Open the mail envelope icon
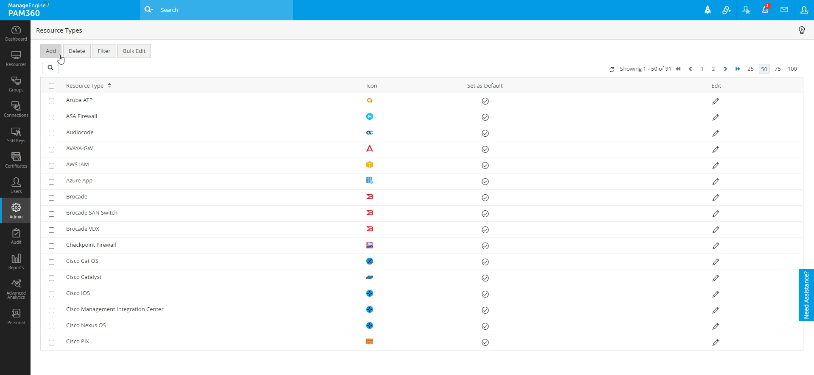Image resolution: width=814 pixels, height=375 pixels. tap(784, 10)
